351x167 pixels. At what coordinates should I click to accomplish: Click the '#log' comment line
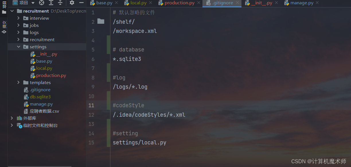[x=119, y=77]
